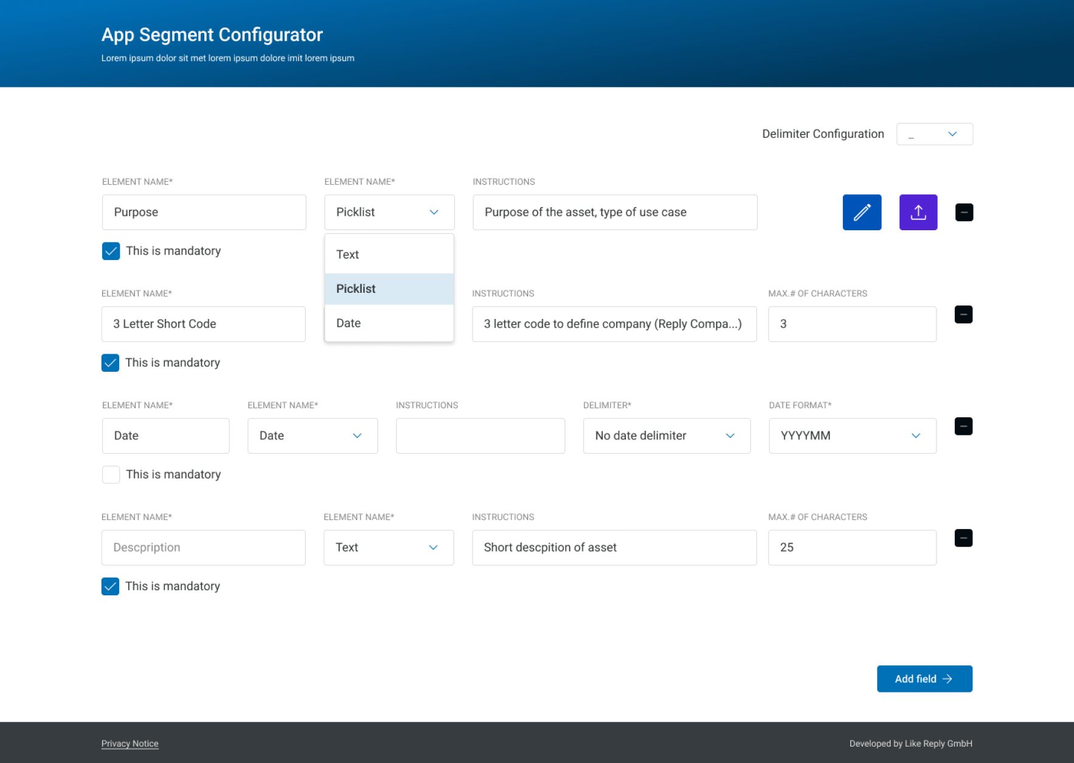Tick mandatory checkbox under Date field
1074x763 pixels.
coord(111,474)
